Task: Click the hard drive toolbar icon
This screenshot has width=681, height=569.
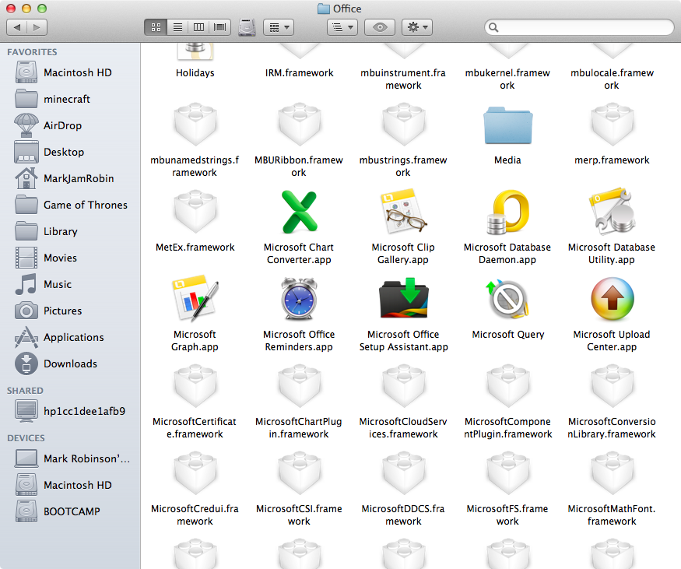Action: (x=247, y=27)
